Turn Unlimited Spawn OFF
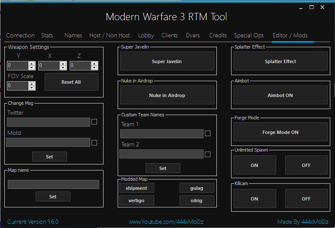The width and height of the screenshot is (335, 228). click(x=306, y=165)
